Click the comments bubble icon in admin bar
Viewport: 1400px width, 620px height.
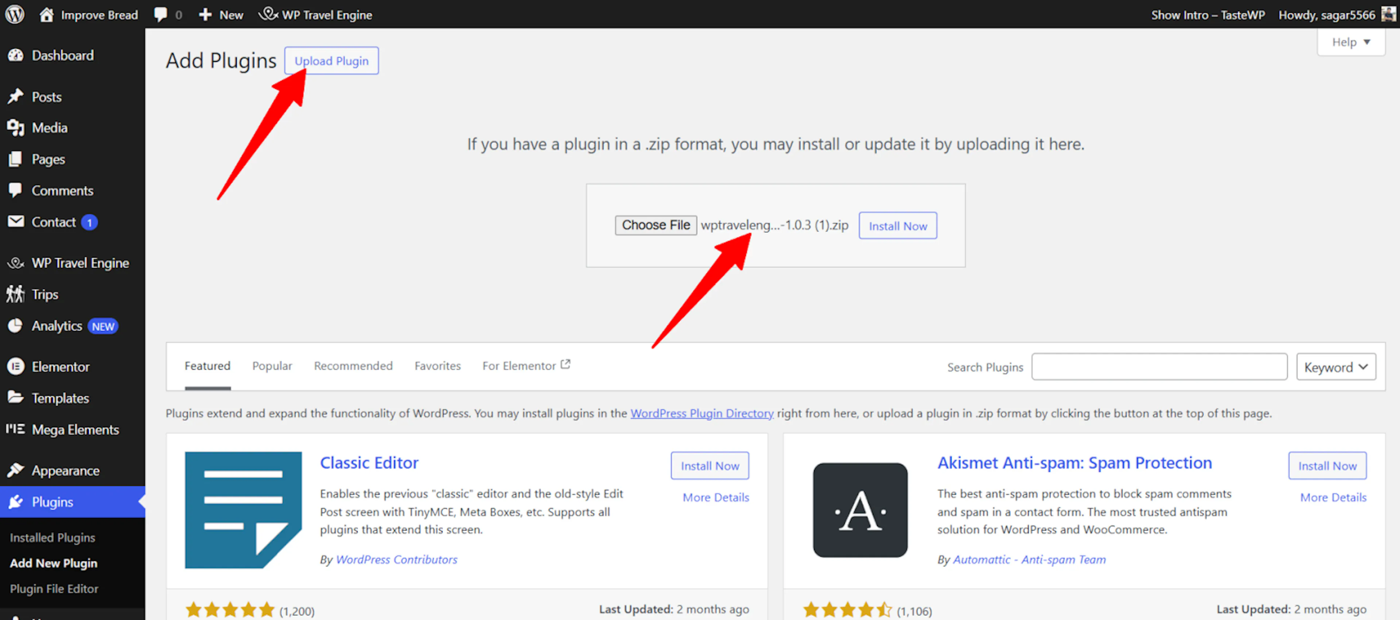pyautogui.click(x=161, y=14)
